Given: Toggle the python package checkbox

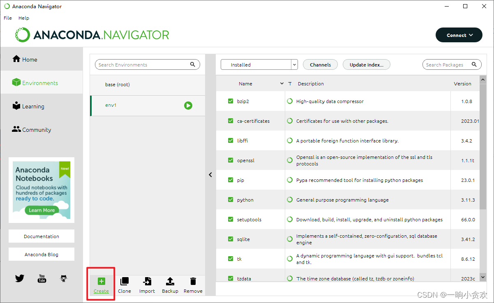Looking at the screenshot, I should tap(231, 200).
